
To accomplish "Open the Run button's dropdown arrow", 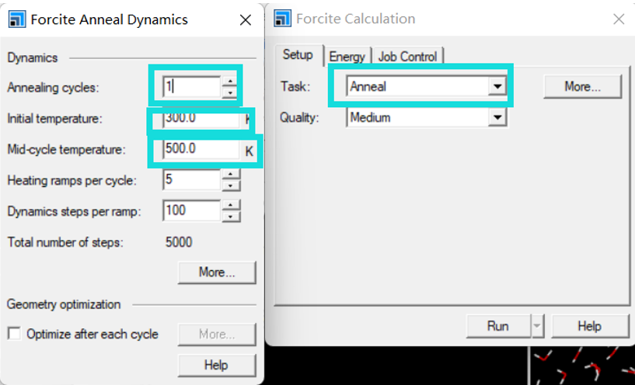I will pos(537,326).
